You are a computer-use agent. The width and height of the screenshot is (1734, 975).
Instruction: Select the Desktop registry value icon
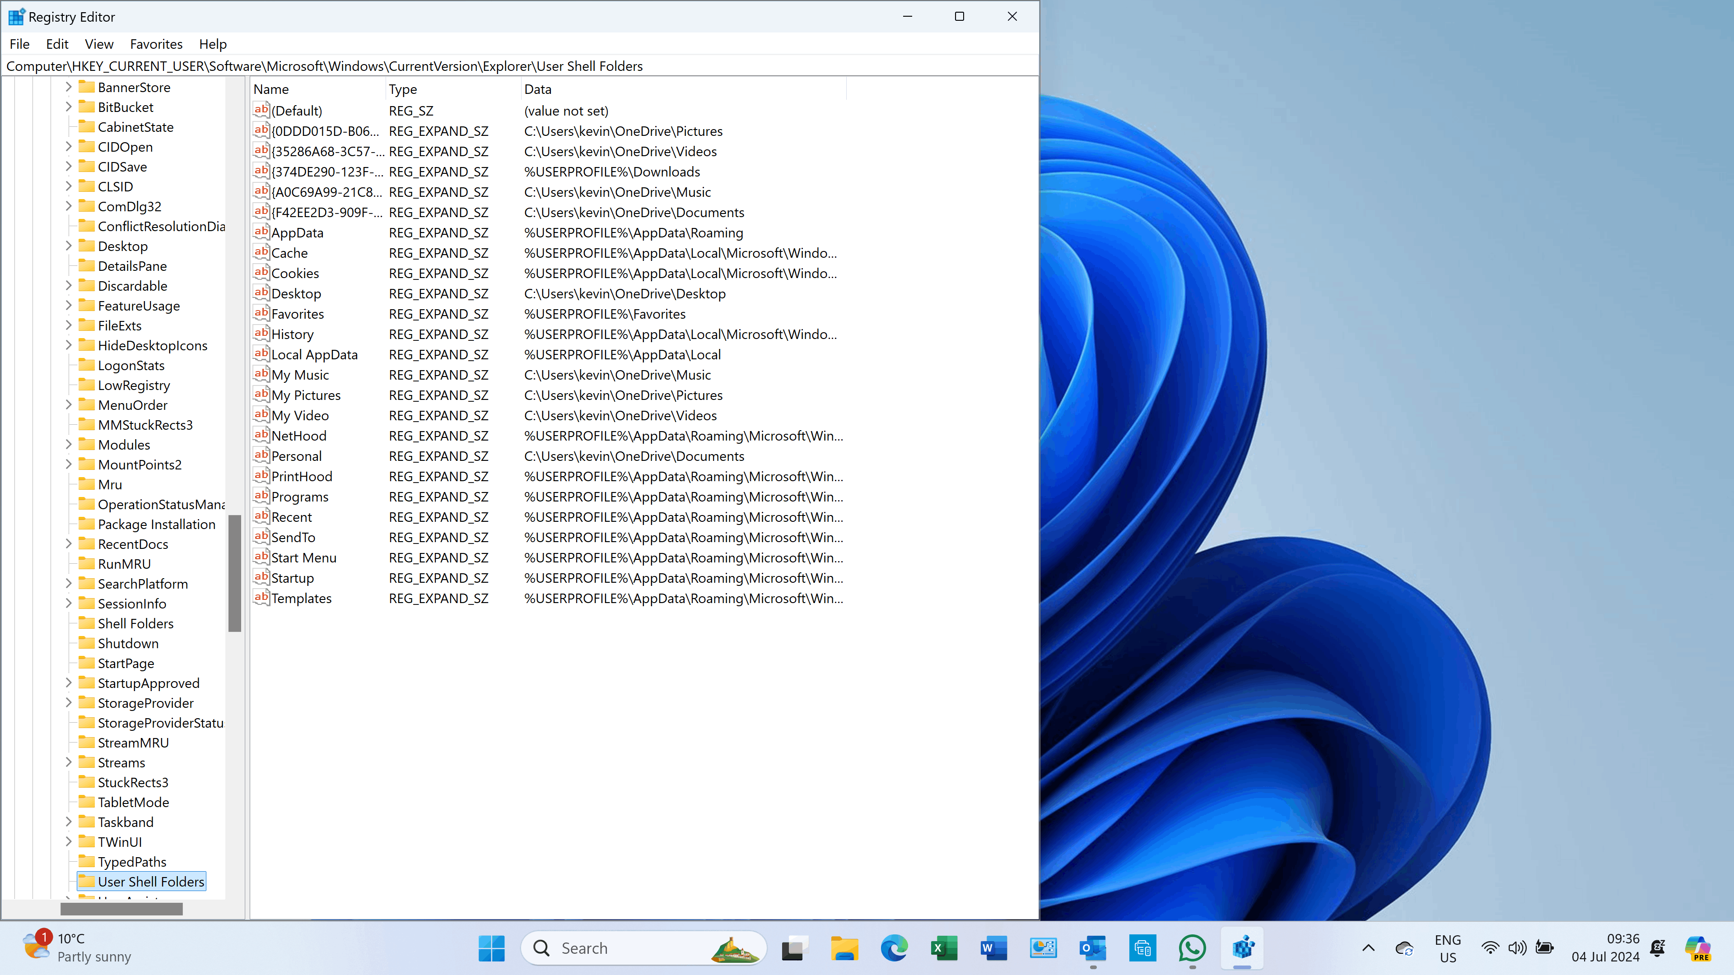(261, 293)
